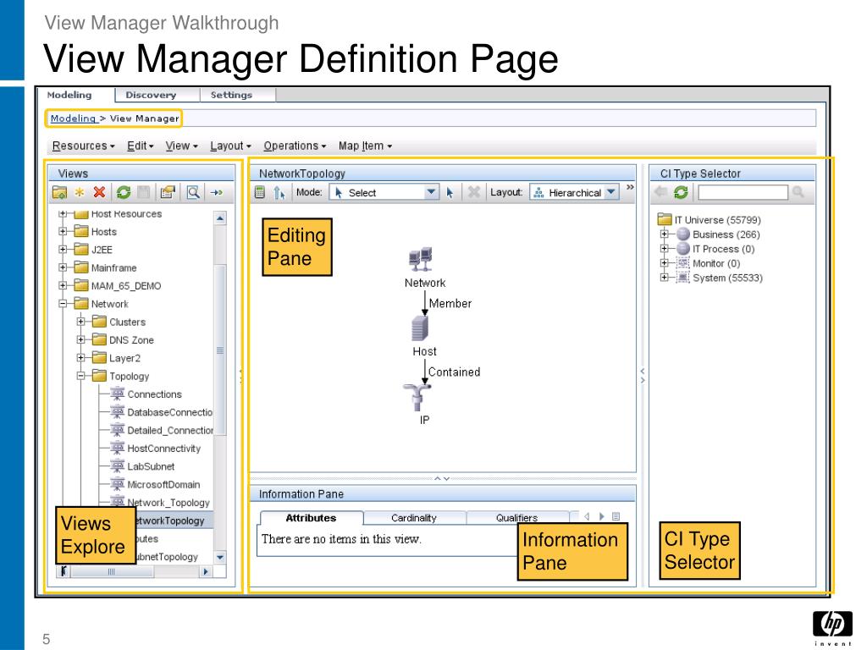Click the greyed-out delete X in editing toolbar
The width and height of the screenshot is (867, 650).
point(474,192)
